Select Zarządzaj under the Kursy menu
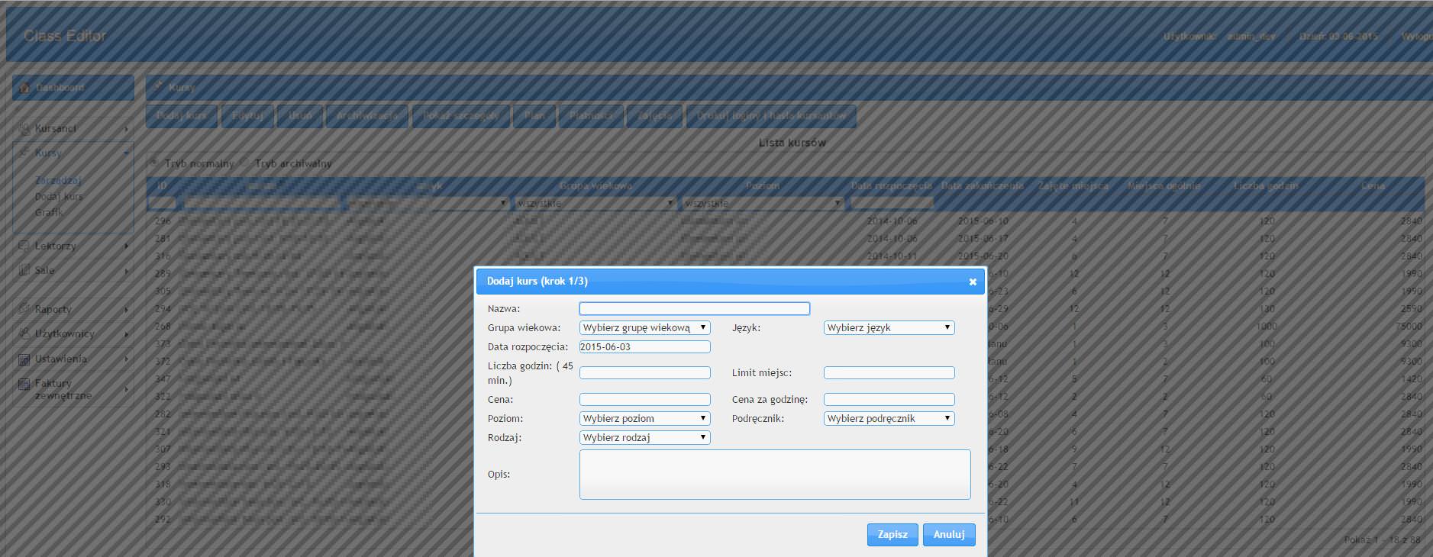Image resolution: width=1433 pixels, height=557 pixels. (58, 181)
